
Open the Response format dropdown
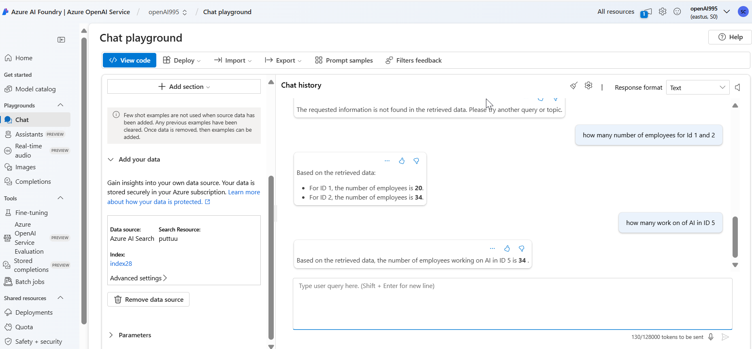coord(698,88)
